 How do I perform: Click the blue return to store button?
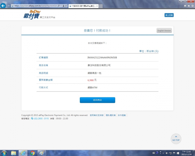[x=97, y=100]
